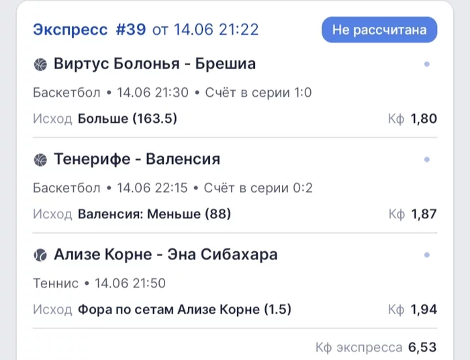The width and height of the screenshot is (470, 360).
Task: Click tennis ball icon beside Ализе Корне
Action: (40, 255)
